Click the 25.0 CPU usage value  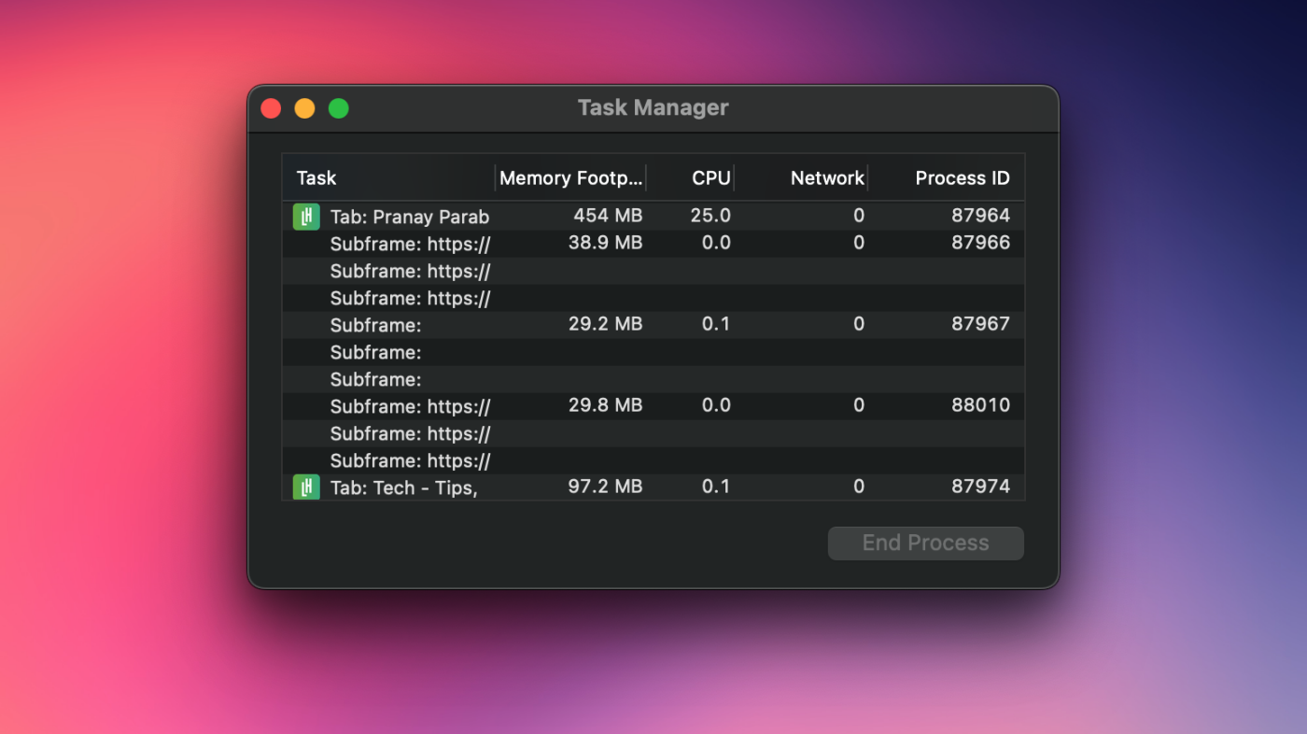(710, 216)
